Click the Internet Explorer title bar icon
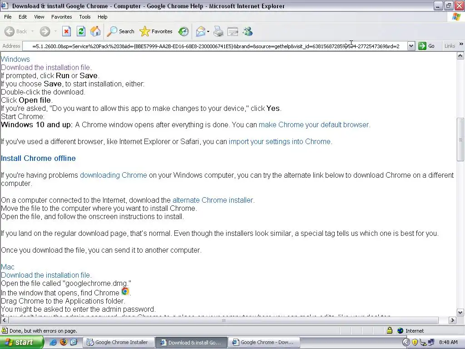This screenshot has height=349, width=465. coord(5,5)
